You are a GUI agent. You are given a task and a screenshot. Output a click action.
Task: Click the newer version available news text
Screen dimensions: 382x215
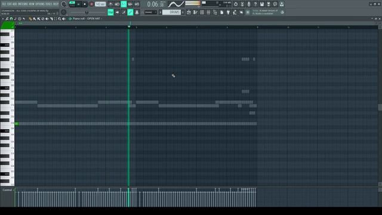(x=265, y=12)
